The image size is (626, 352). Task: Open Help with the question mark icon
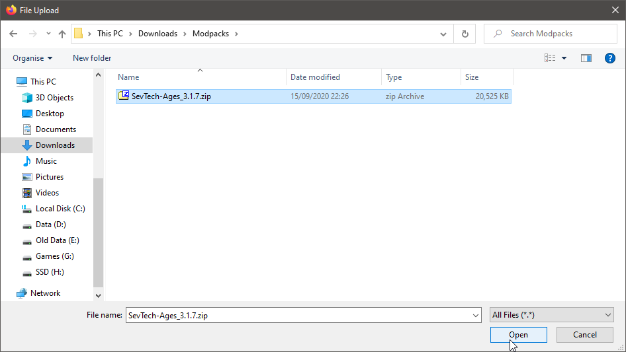tap(609, 58)
